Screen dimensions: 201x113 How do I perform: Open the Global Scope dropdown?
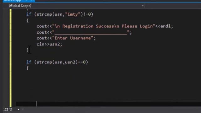[x=143, y=6]
